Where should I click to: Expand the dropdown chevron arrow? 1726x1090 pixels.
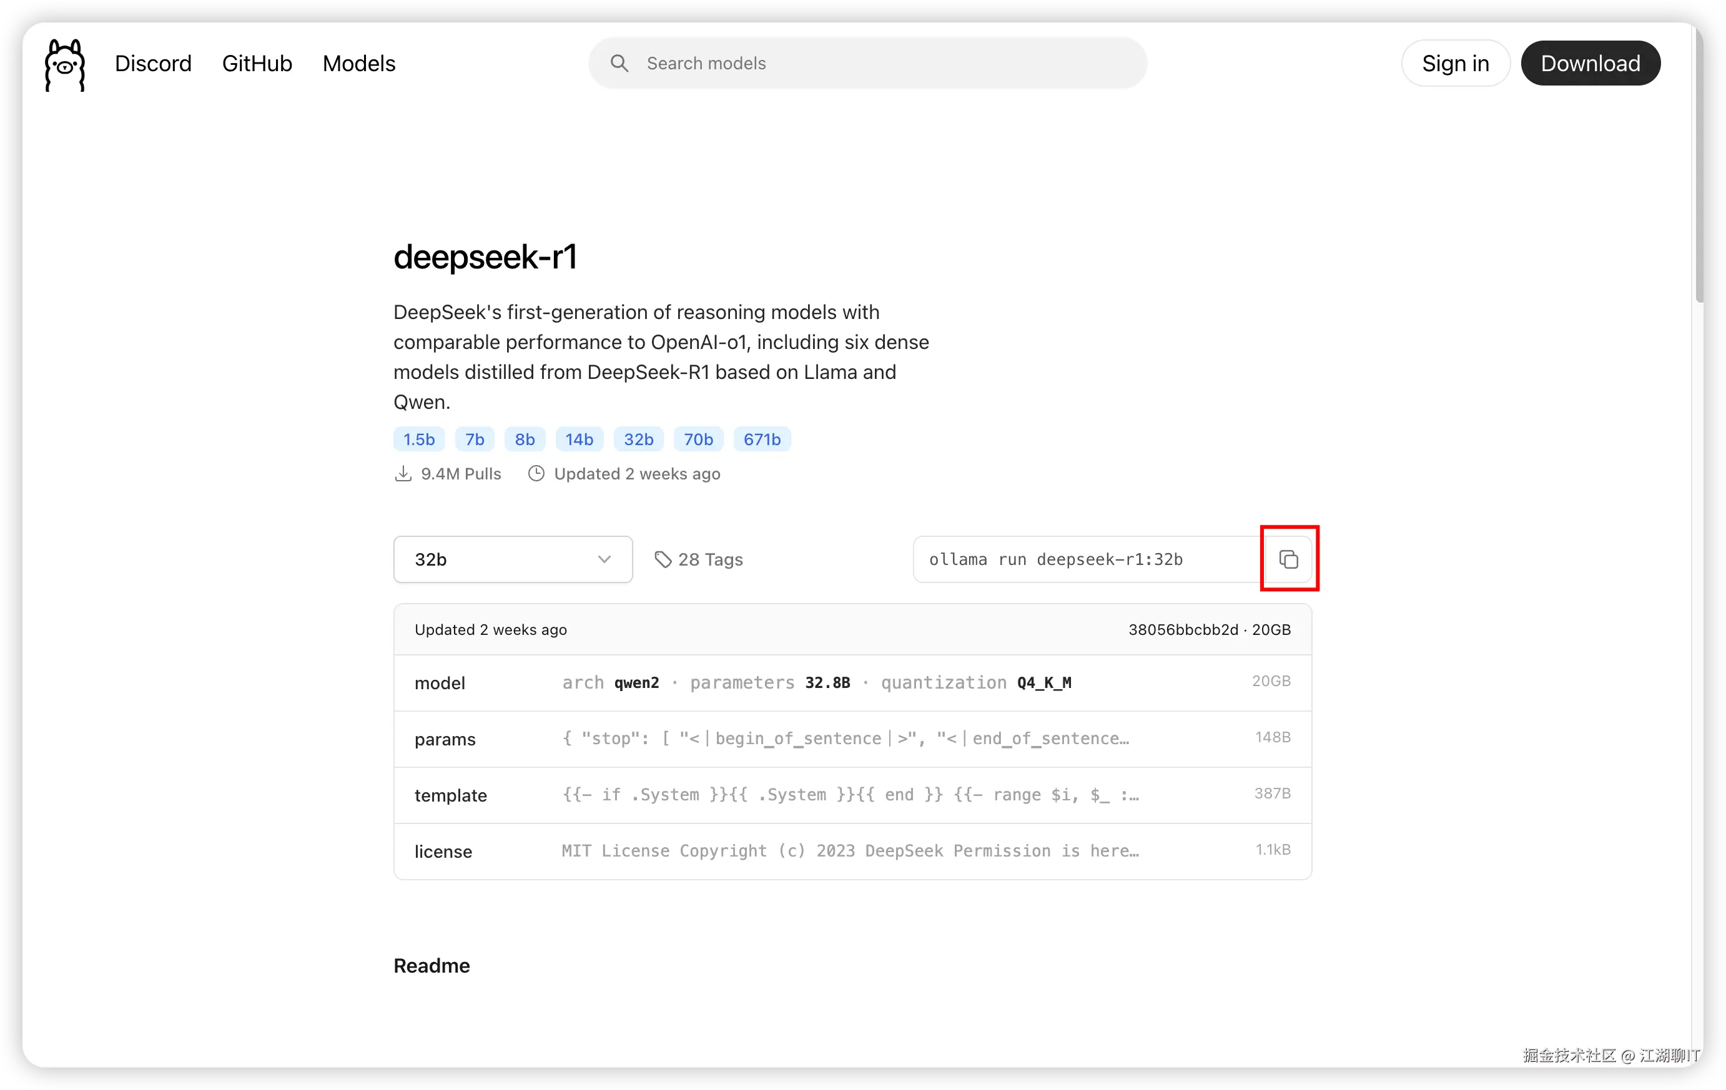pos(604,559)
